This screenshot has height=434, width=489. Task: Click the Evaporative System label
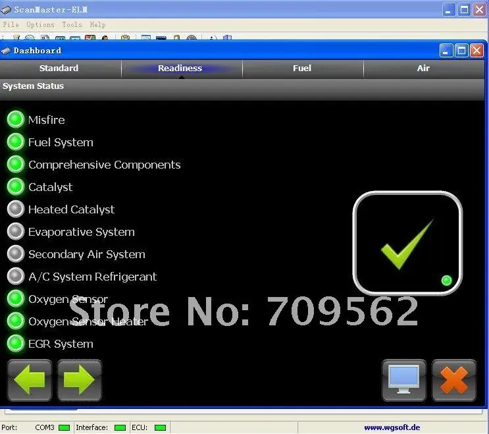point(82,232)
